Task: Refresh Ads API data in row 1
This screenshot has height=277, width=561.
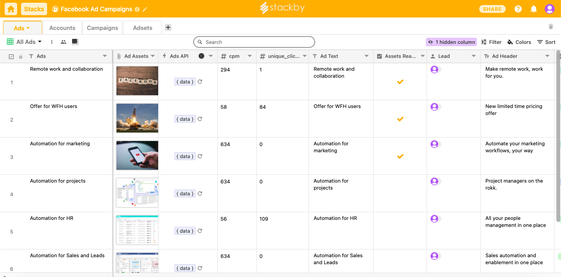Action: 200,82
